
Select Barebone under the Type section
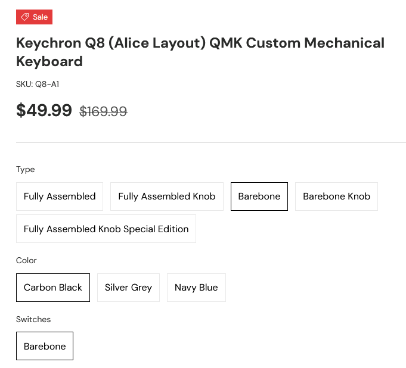point(259,197)
